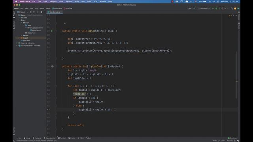Collapse the java folder arrow
Viewport: 253px width, 142px height.
24,25
